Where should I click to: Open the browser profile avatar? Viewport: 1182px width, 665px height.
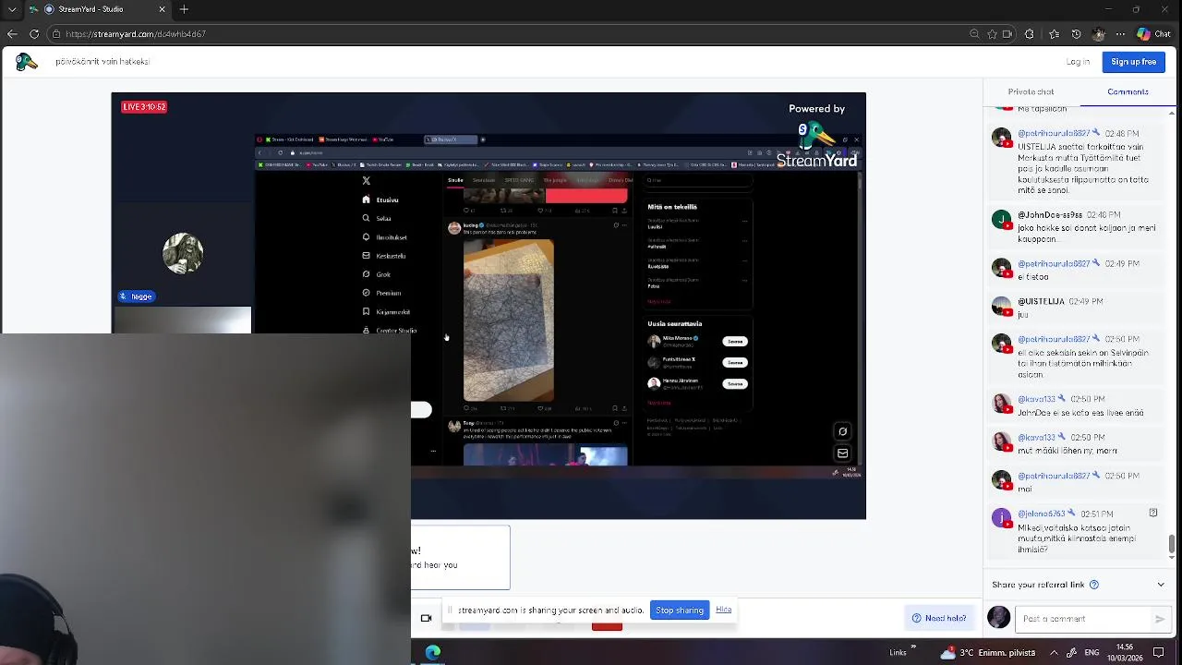pos(1098,34)
